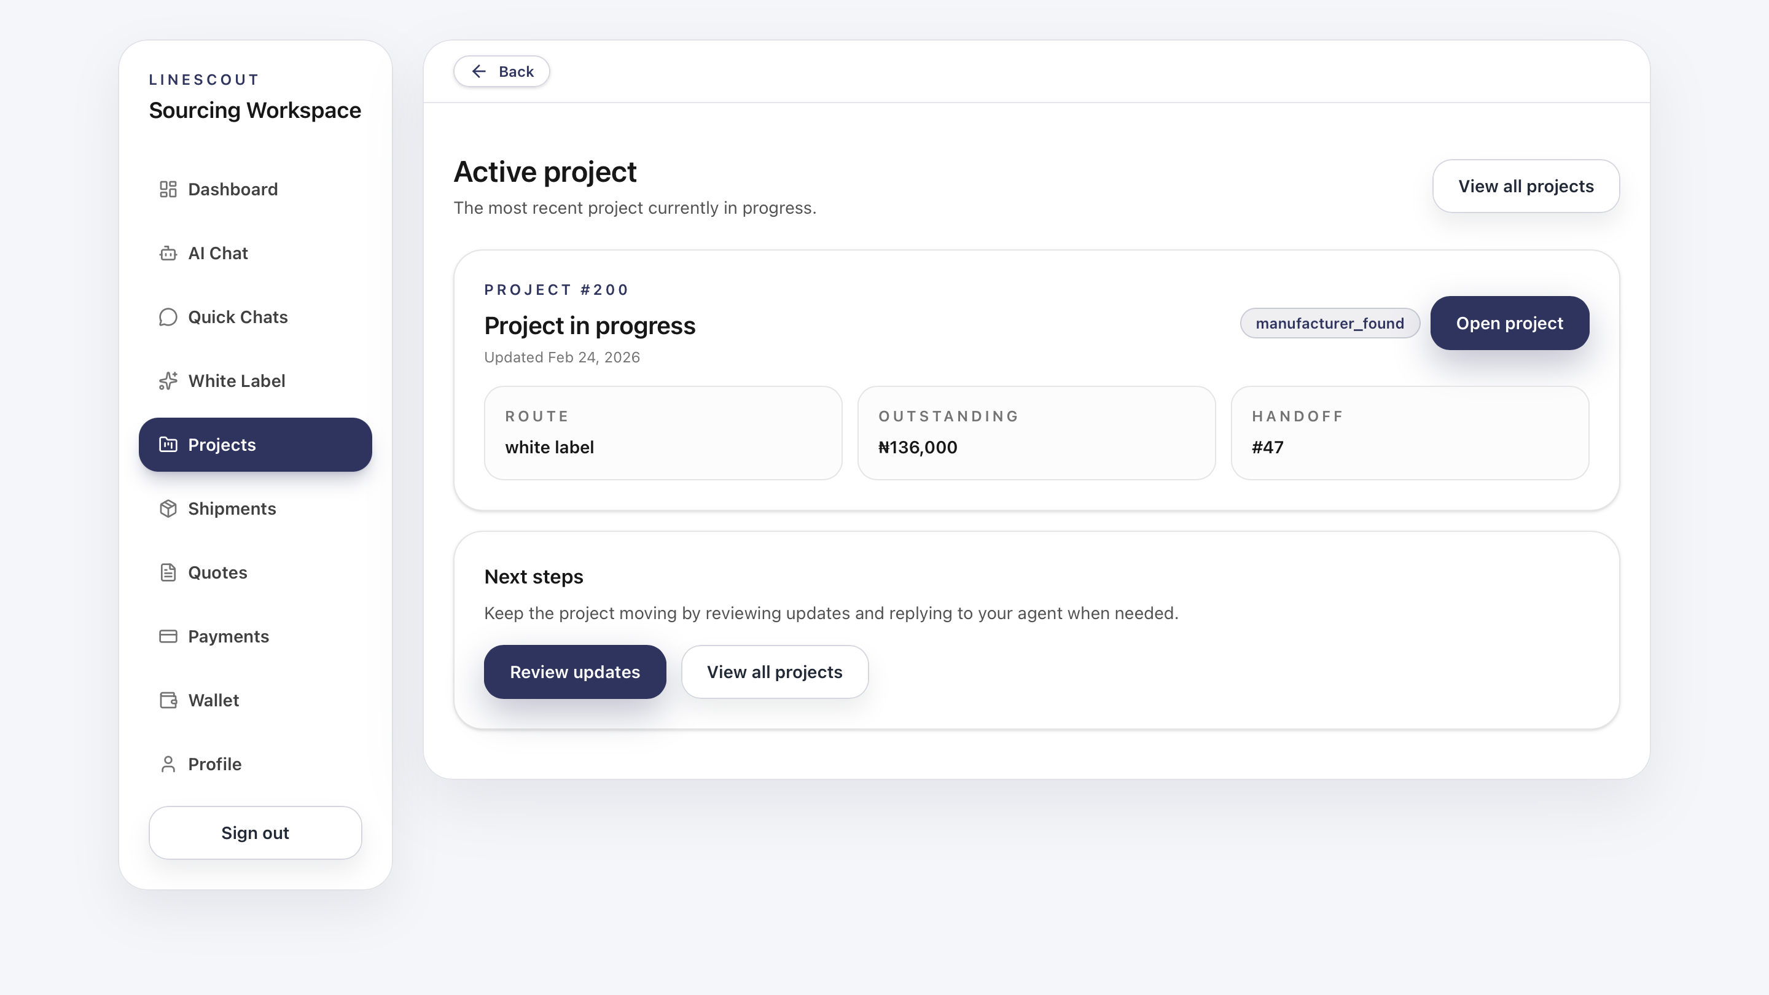Click the back arrow icon

click(x=479, y=71)
